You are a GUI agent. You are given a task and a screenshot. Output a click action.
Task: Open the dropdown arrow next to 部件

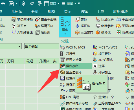point(8,26)
